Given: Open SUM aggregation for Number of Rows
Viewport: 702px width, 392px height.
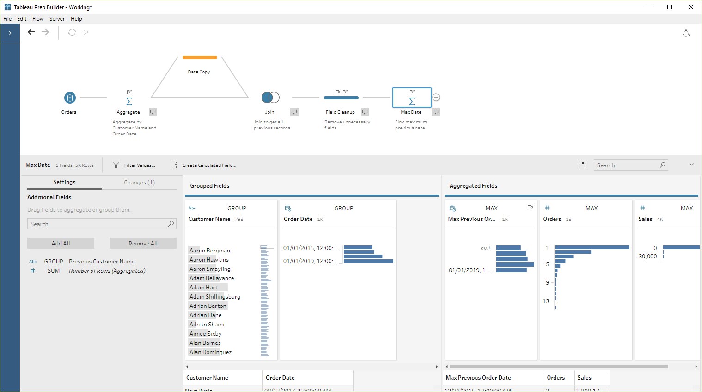Looking at the screenshot, I should (54, 271).
